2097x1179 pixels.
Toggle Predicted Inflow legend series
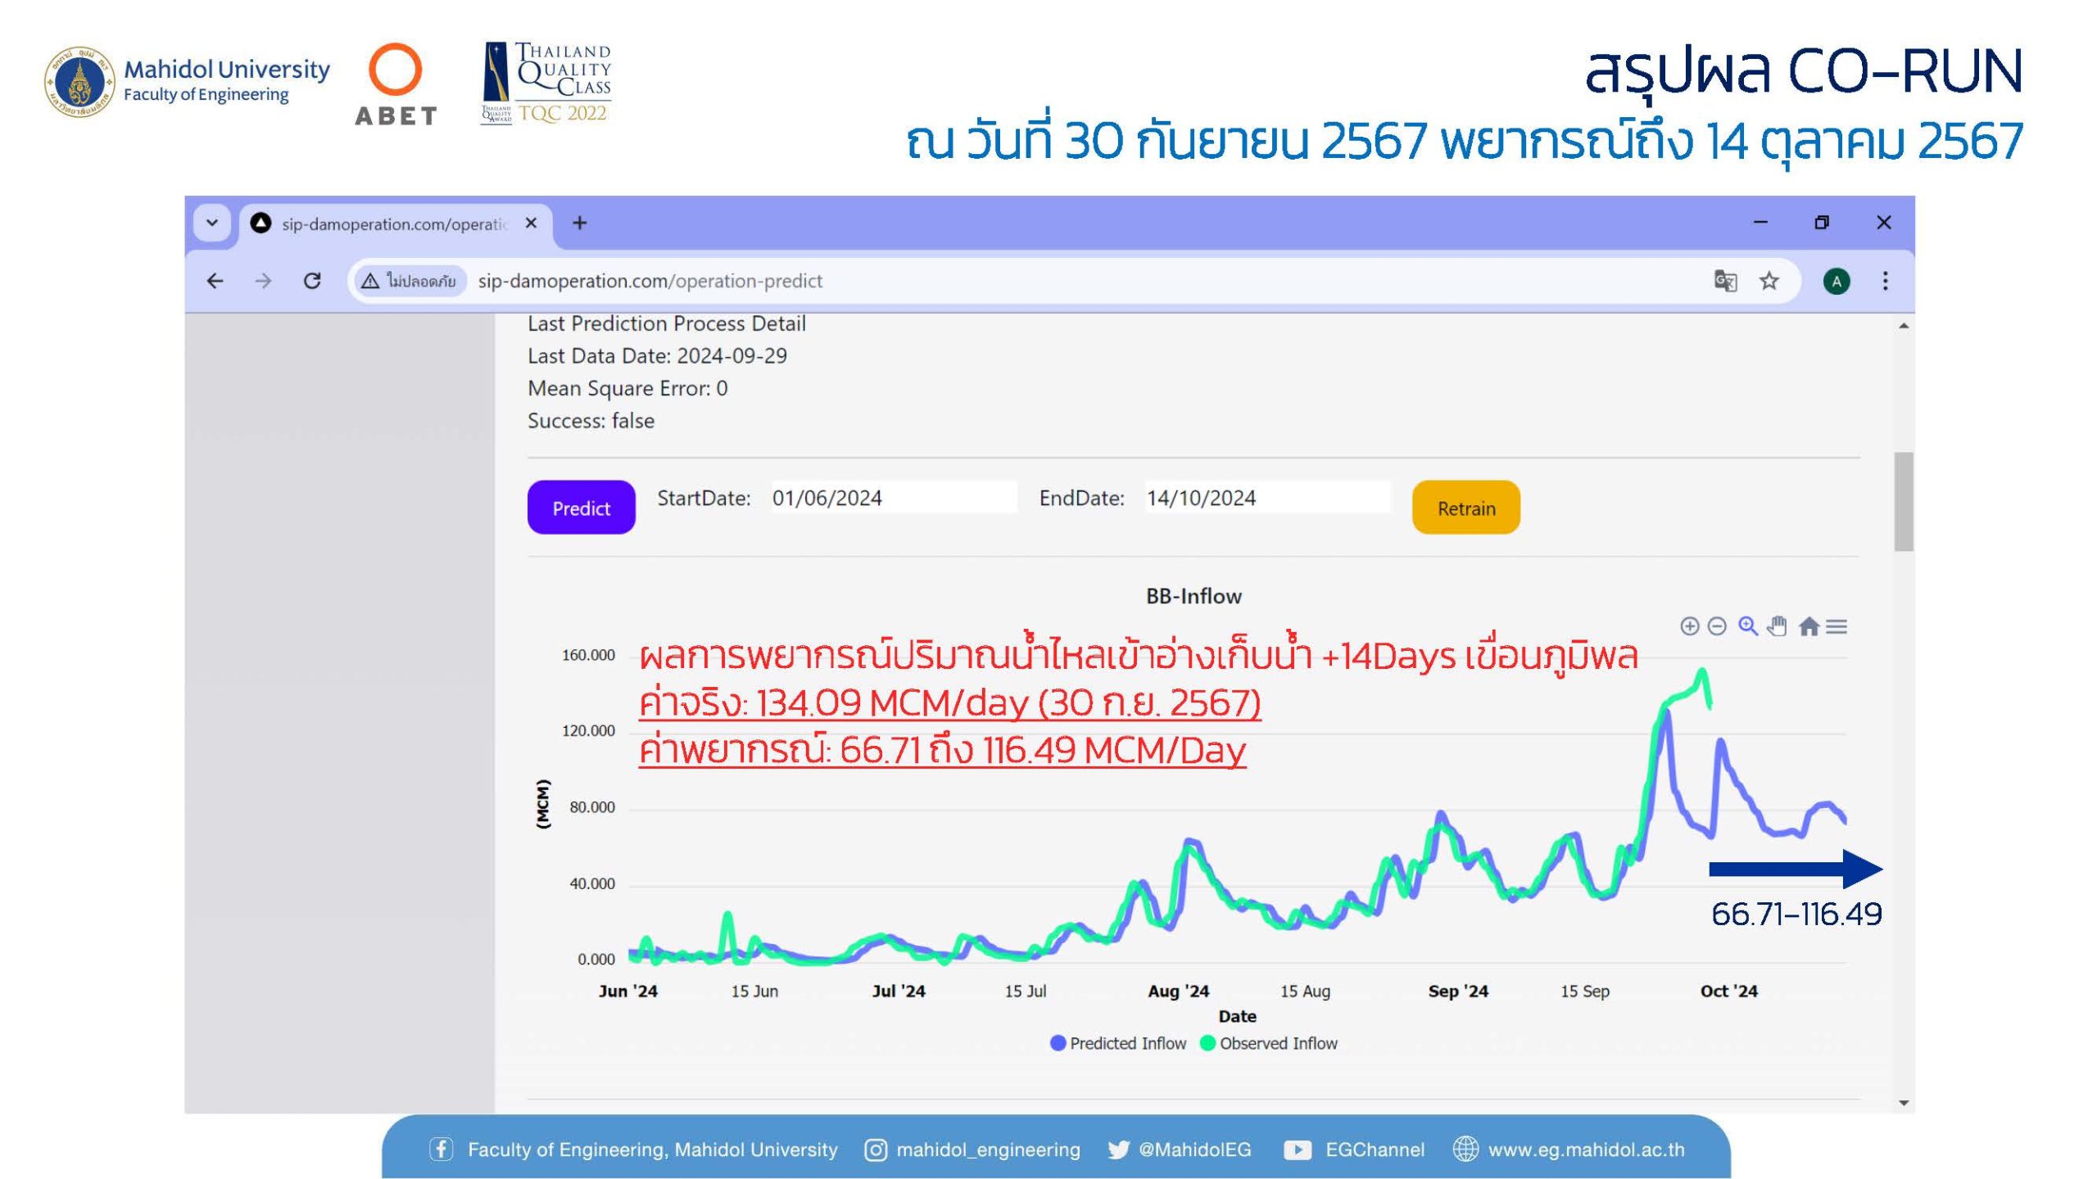pos(1118,1043)
